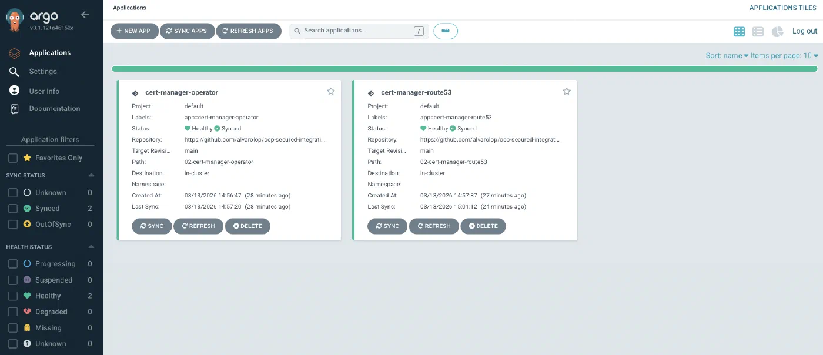Collapse the SYNC STATUS filter section
823x355 pixels.
point(91,175)
